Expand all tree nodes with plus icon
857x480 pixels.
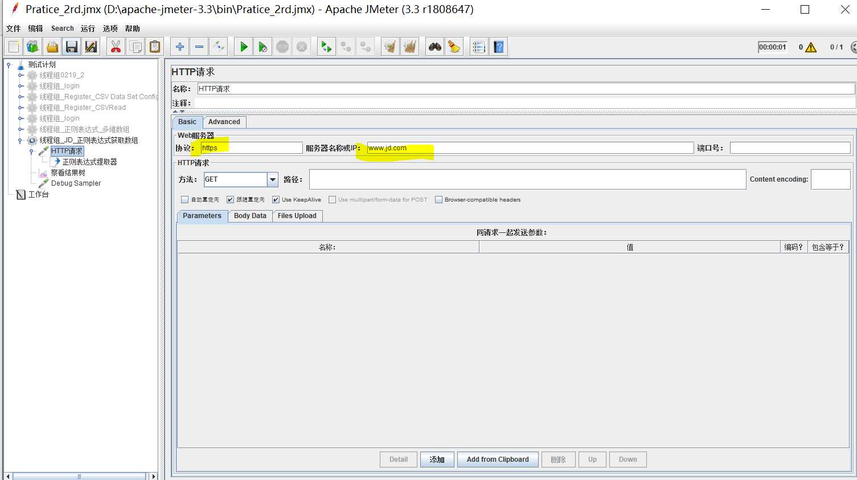click(180, 47)
